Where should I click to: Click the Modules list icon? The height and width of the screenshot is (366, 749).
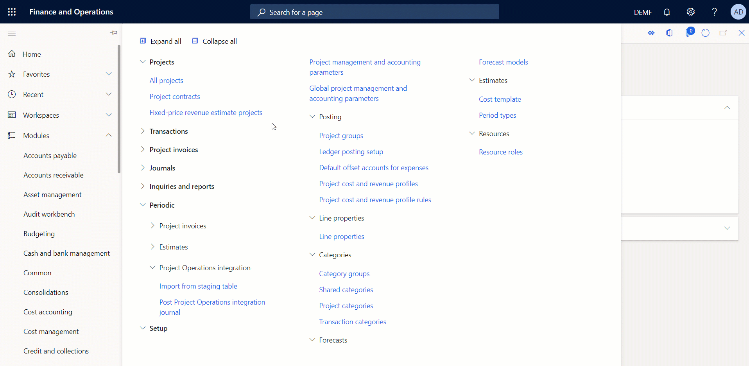pyautogui.click(x=12, y=135)
